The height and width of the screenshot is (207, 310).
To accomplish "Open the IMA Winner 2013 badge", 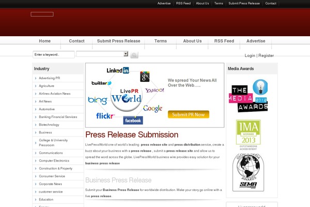I will click(249, 135).
